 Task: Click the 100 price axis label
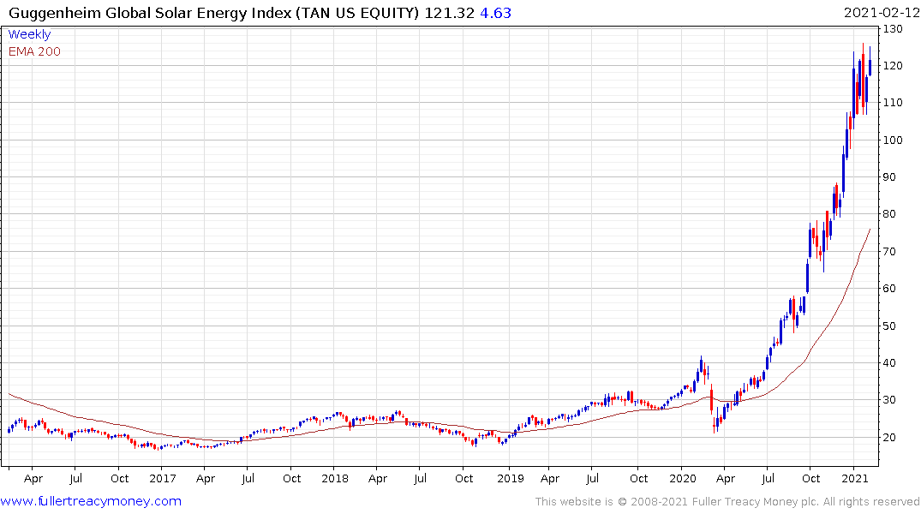[892, 140]
